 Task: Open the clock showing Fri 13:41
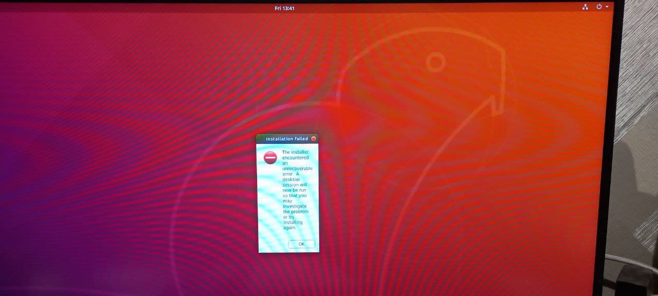pos(285,8)
